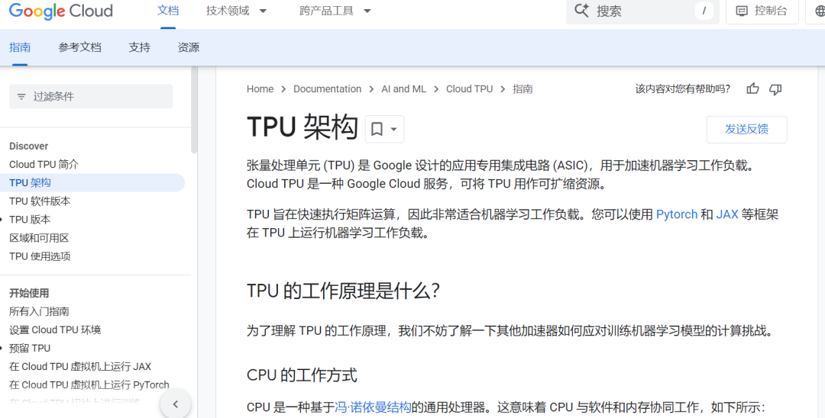The image size is (825, 418).
Task: Open the bookmark dropdown arrow beside title
Action: pyautogui.click(x=393, y=129)
